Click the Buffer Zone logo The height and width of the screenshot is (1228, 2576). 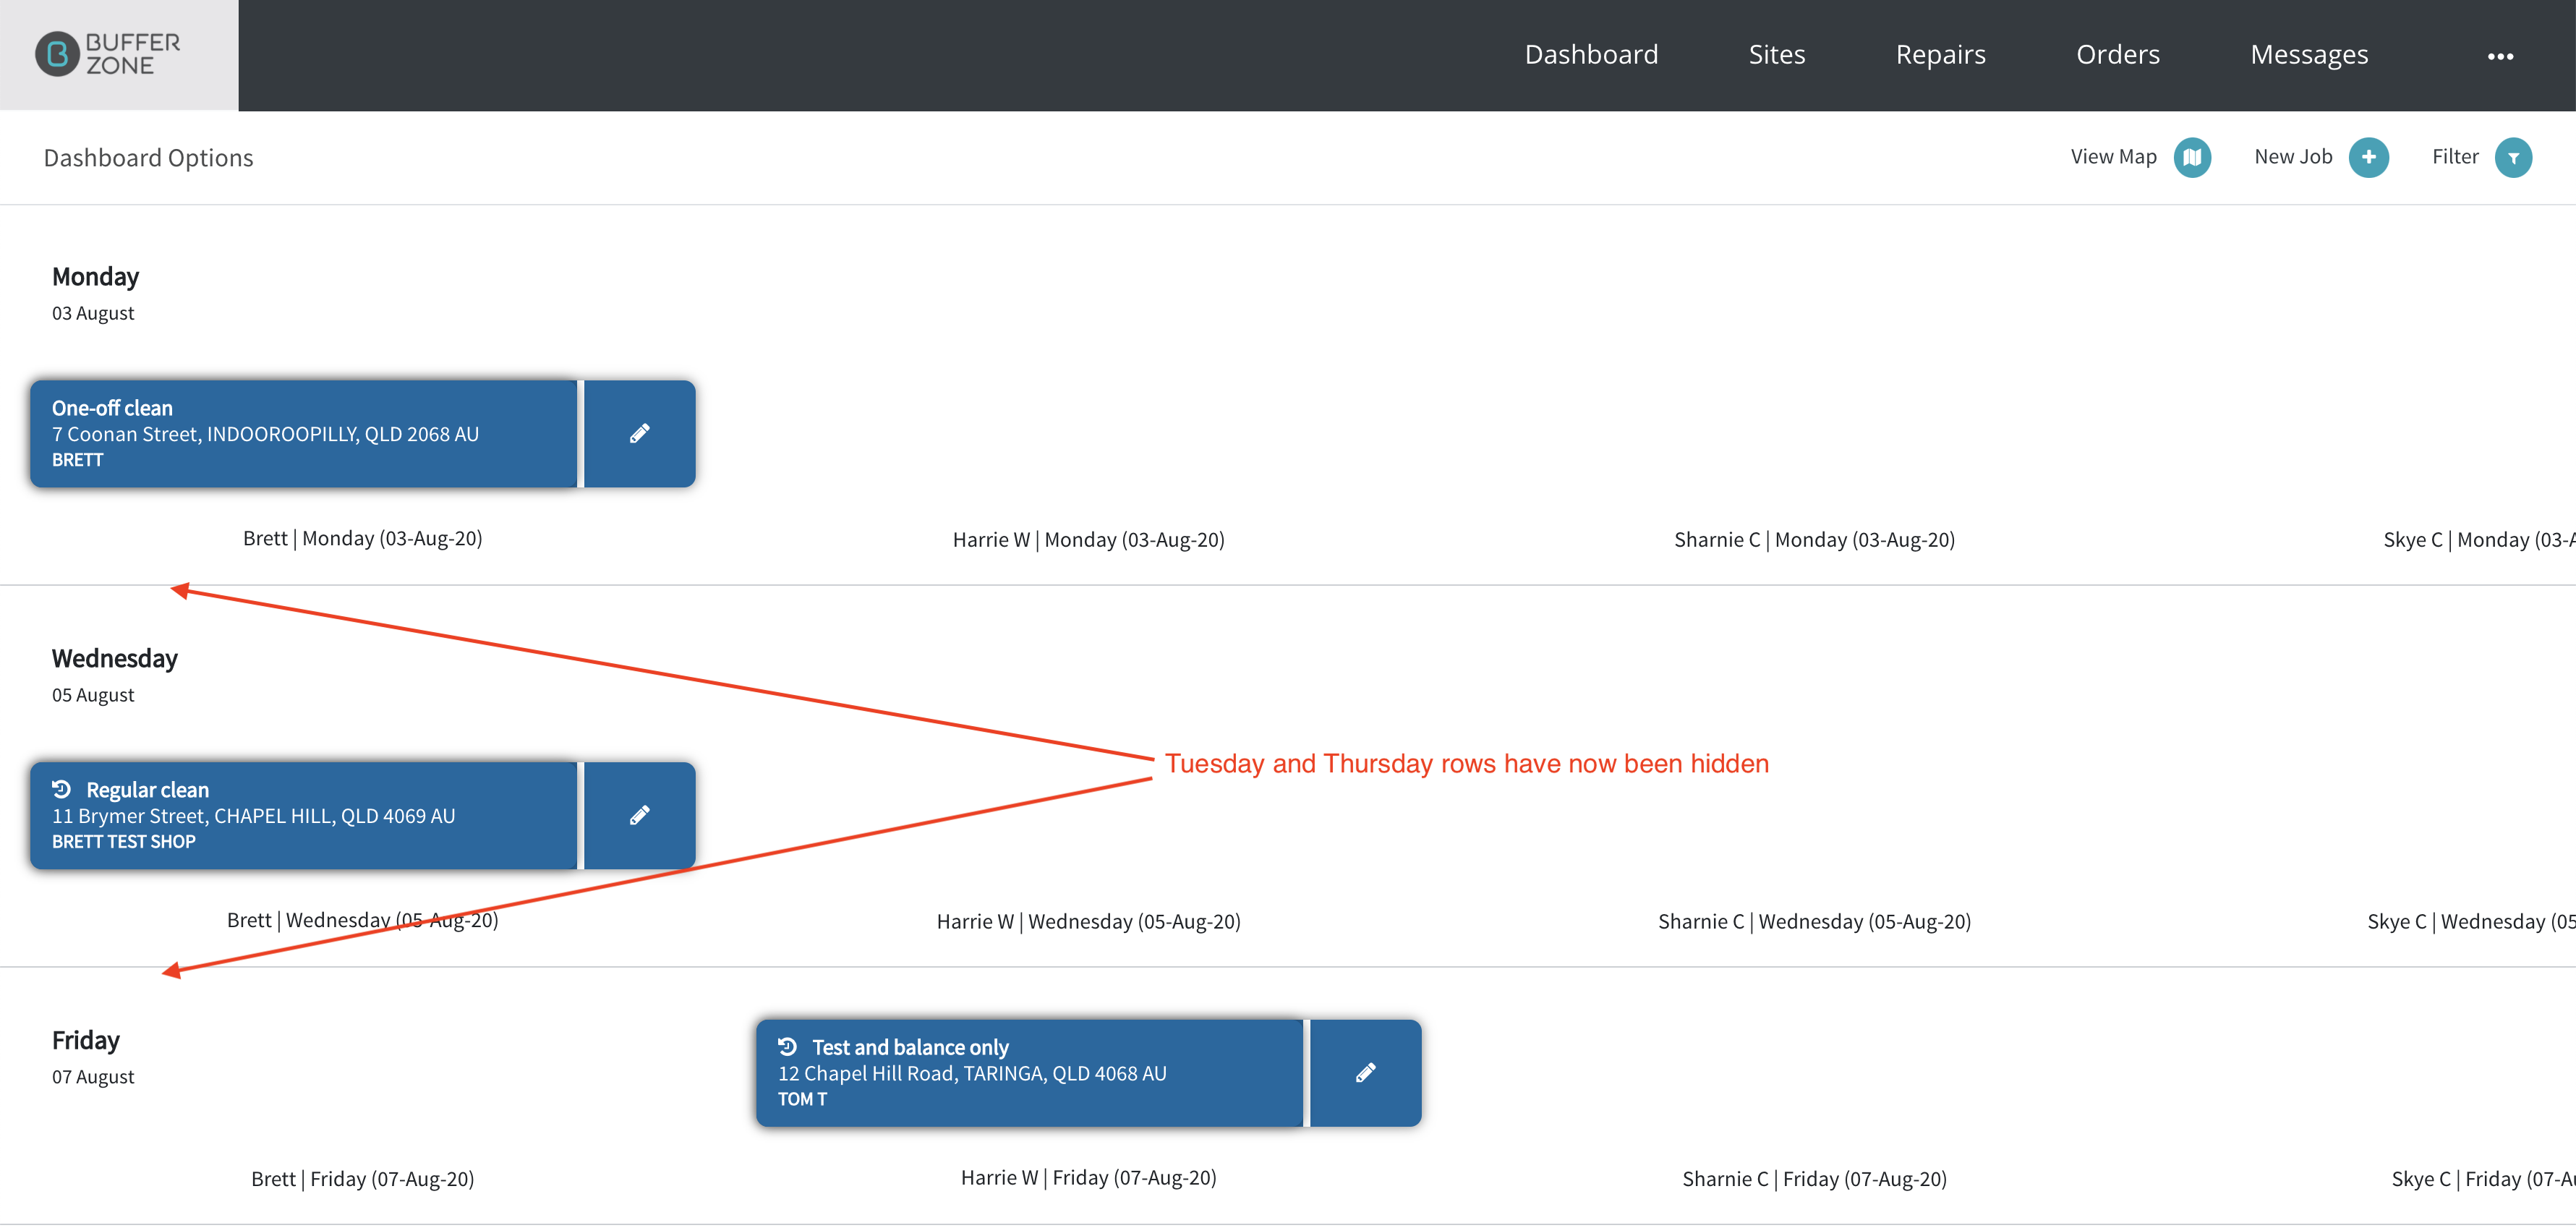[x=108, y=54]
